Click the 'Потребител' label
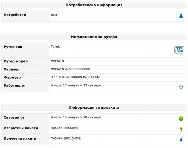Image resolution: width=188 pixels, height=148 pixels. (15, 15)
